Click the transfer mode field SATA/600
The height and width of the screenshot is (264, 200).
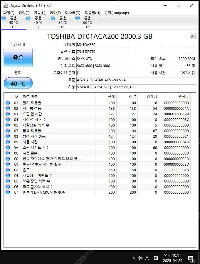coord(103,66)
